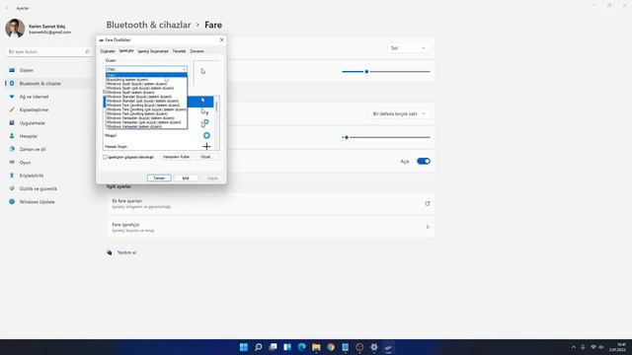Choose Windows Varsayılan (sistem düzeni) scheme
Screen dimensions: 632x355
pos(146,127)
